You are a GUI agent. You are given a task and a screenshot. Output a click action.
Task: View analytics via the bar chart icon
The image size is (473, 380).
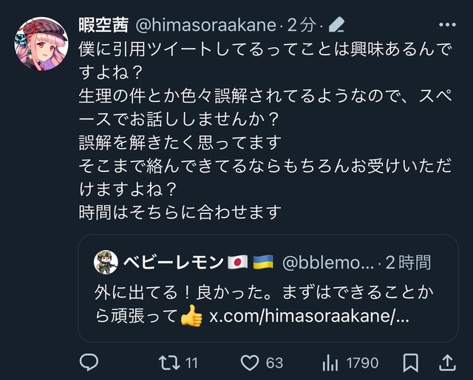point(330,362)
